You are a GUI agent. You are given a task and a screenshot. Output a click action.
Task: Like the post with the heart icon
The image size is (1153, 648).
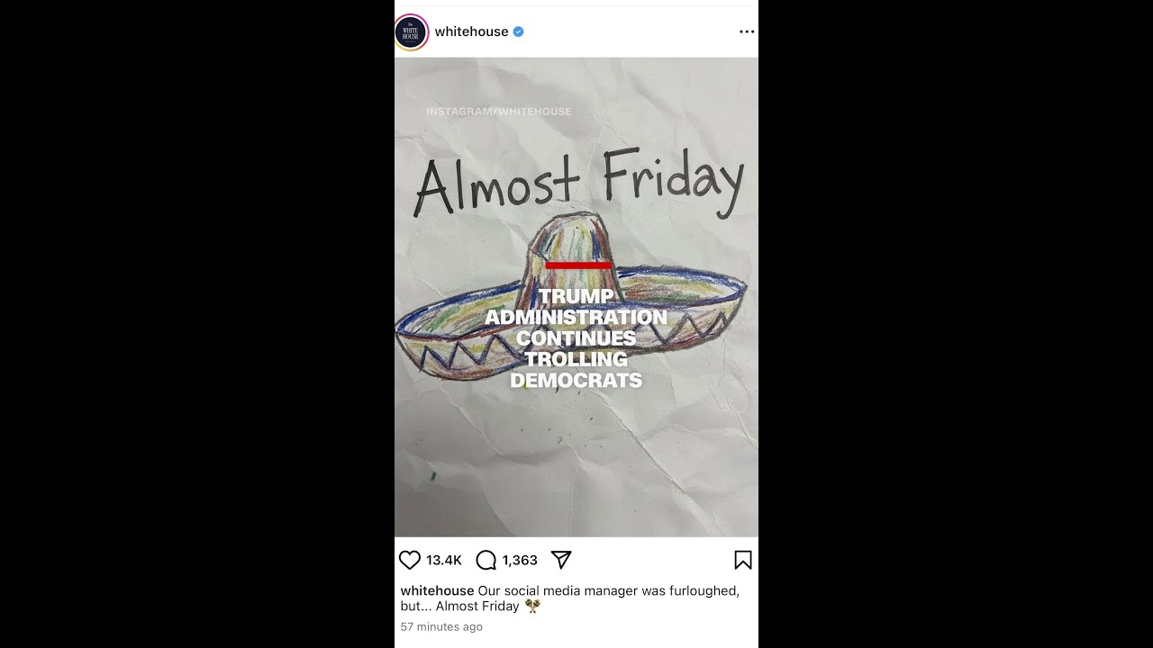coord(410,560)
